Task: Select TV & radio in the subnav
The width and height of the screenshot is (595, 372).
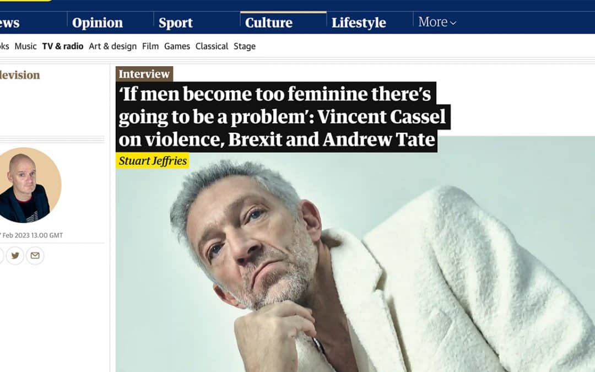Action: coord(63,46)
